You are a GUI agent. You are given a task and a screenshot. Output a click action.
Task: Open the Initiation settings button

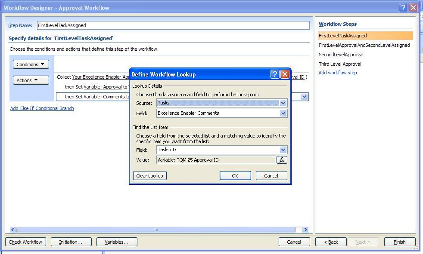71,242
